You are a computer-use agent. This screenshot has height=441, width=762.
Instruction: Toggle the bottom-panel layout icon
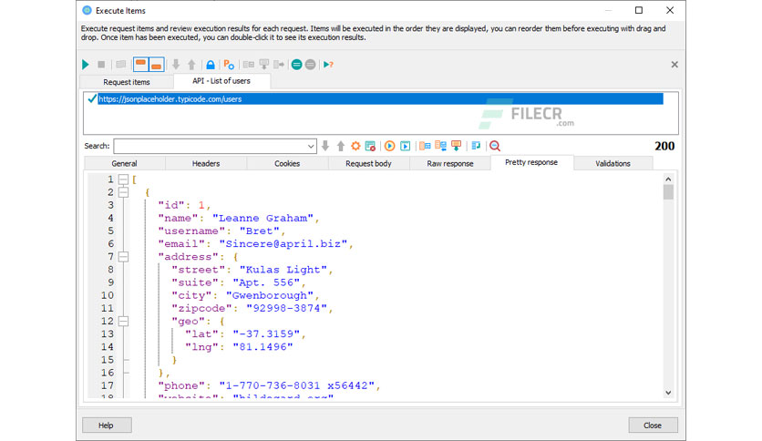click(156, 64)
